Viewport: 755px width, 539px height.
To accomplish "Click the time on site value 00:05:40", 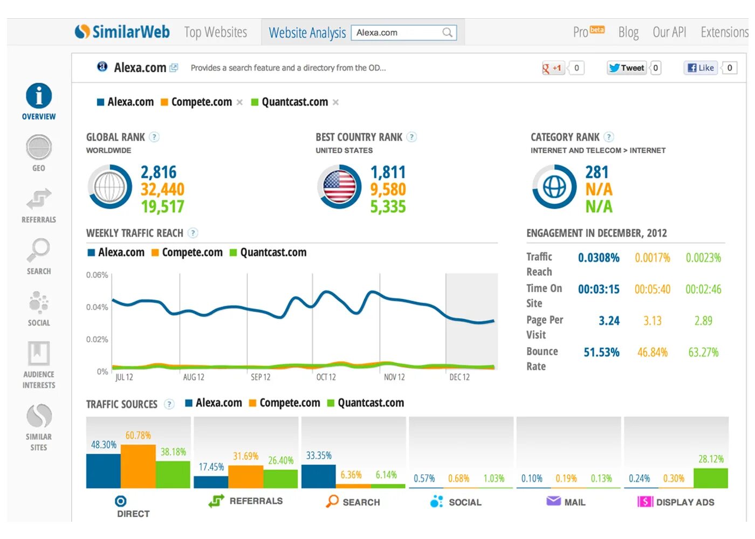I will tap(653, 289).
